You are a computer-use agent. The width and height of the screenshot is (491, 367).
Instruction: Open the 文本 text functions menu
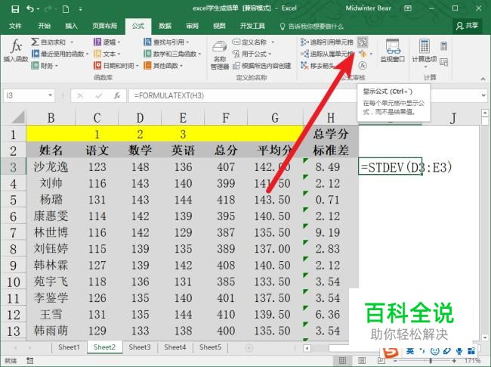point(107,54)
